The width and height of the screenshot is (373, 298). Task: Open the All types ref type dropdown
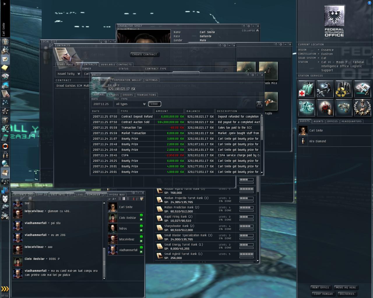click(x=130, y=104)
